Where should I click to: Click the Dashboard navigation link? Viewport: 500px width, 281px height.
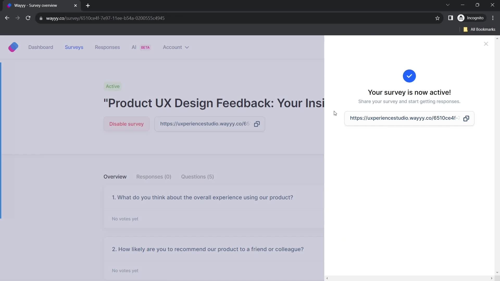tap(41, 47)
